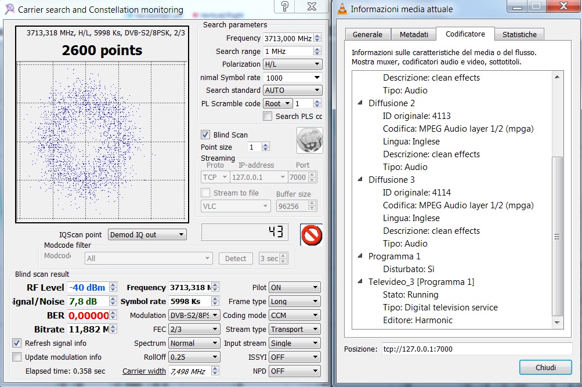Open the Polarization H/L dropdown
Screen dimensions: 582x387
292,64
